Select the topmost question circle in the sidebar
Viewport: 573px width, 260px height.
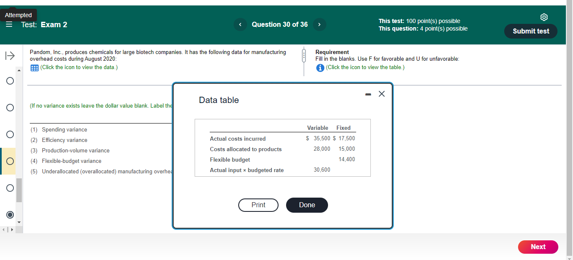[10, 81]
